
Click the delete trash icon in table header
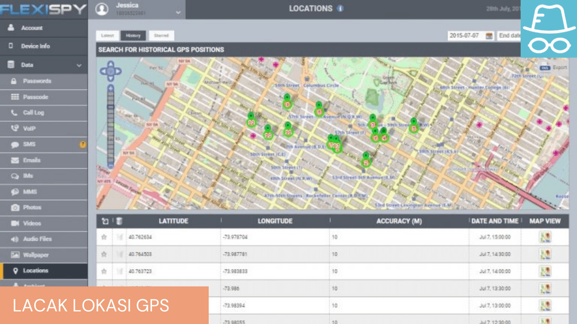tap(119, 221)
